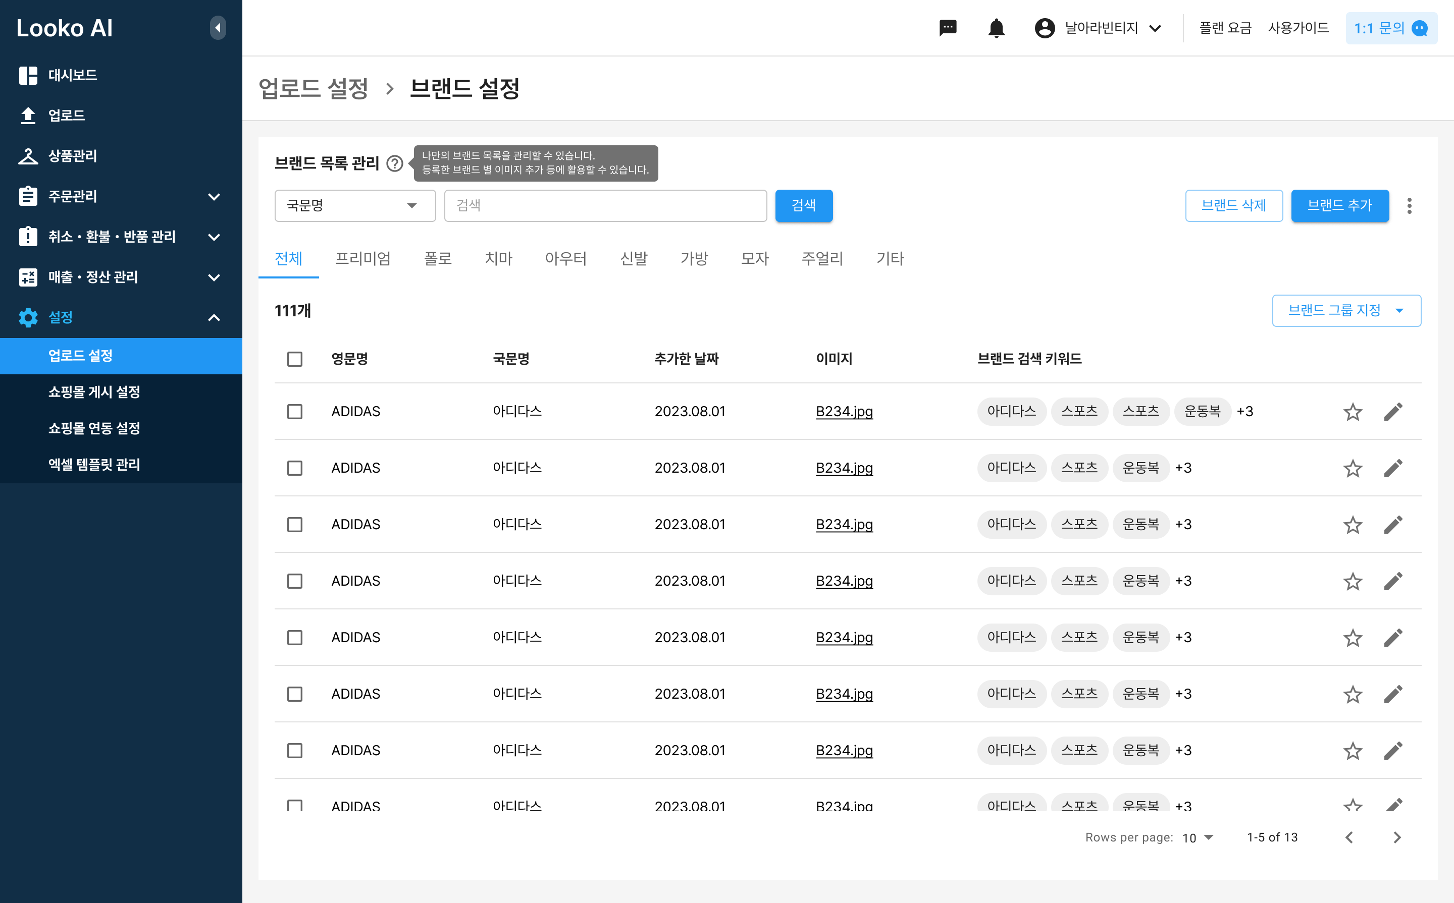The image size is (1454, 903).
Task: Star the first ADIDAS row as favorite
Action: 1353,412
